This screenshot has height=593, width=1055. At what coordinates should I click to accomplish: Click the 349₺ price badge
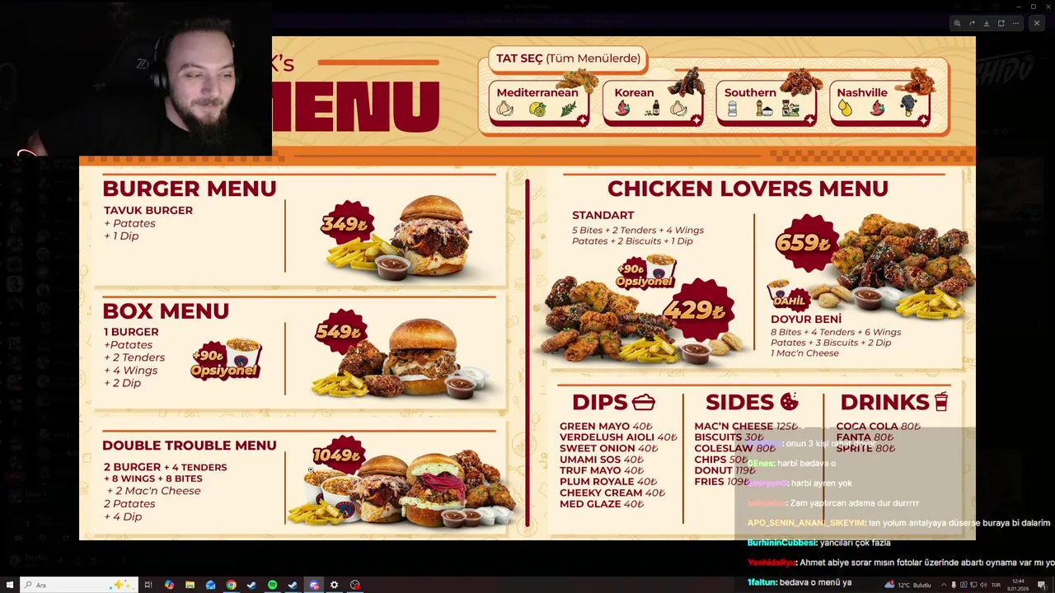[347, 223]
